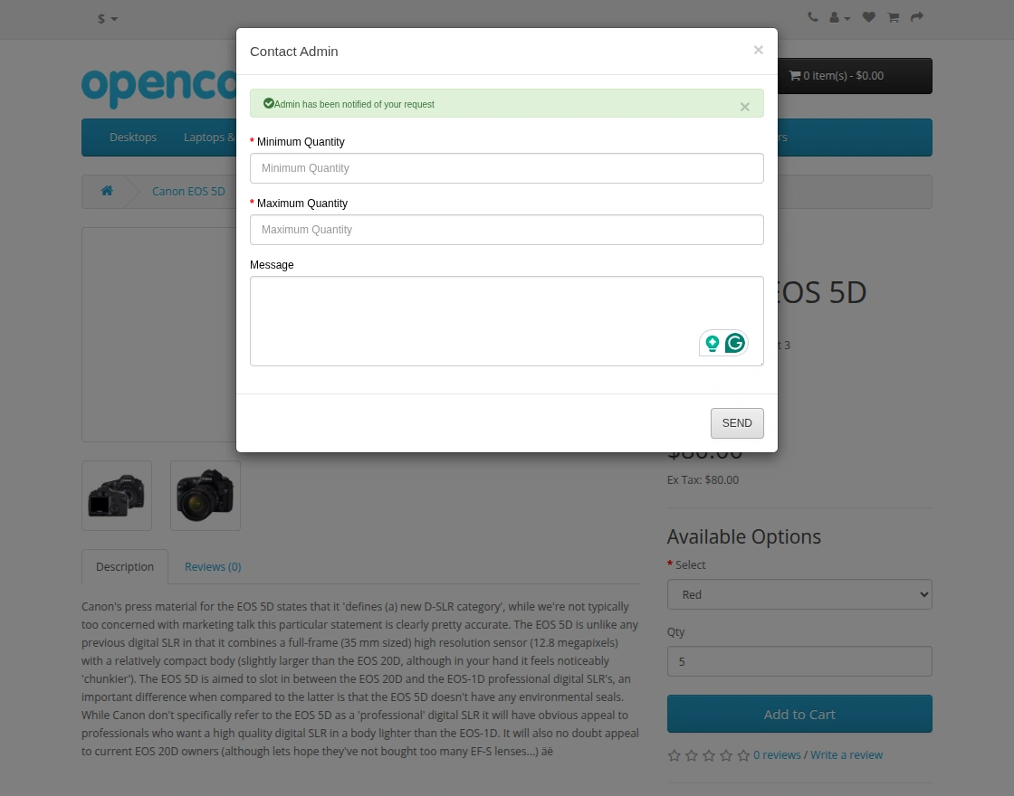Image resolution: width=1014 pixels, height=796 pixels.
Task: Open the Select color dropdown showing Red
Action: pyautogui.click(x=799, y=594)
